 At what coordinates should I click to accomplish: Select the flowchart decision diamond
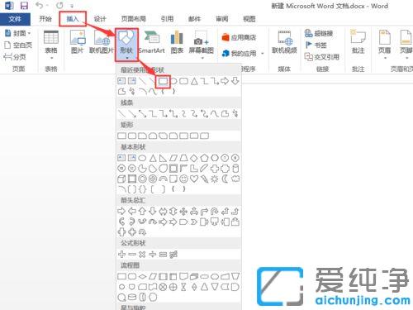pos(142,276)
